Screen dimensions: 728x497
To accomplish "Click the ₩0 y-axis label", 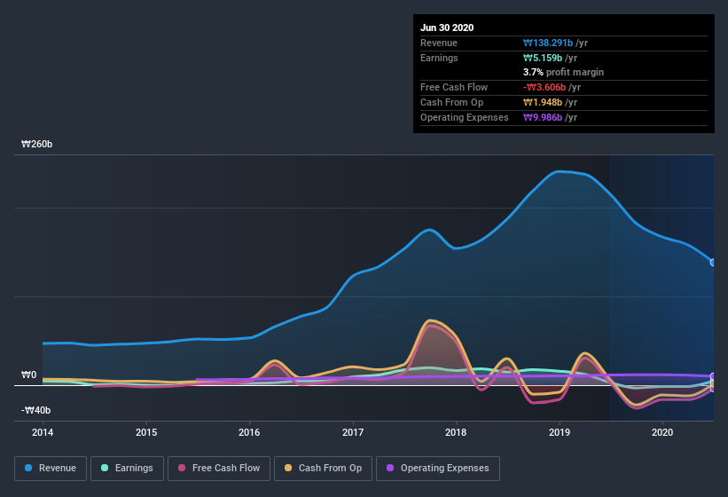I will click(28, 375).
